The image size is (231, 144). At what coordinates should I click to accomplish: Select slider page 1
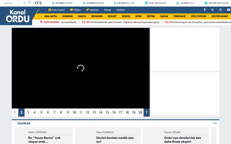[x=15, y=112]
